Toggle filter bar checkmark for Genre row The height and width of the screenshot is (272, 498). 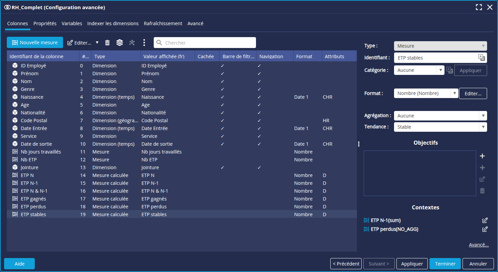[x=222, y=89]
